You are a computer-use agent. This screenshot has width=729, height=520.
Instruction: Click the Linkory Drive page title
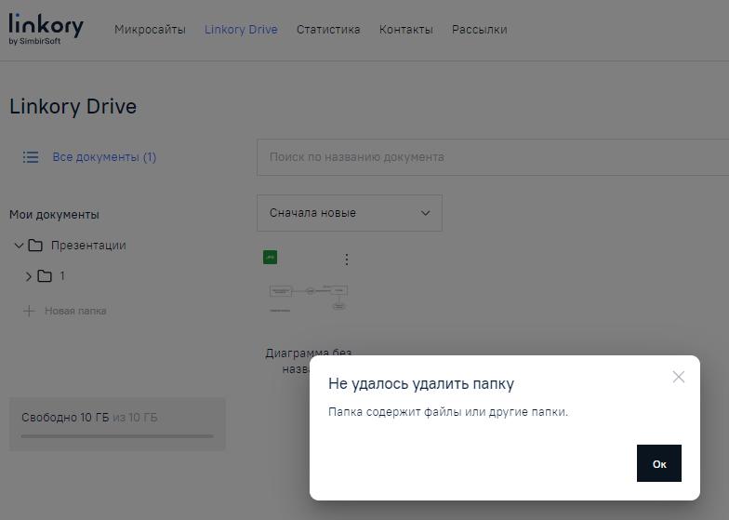(x=73, y=106)
